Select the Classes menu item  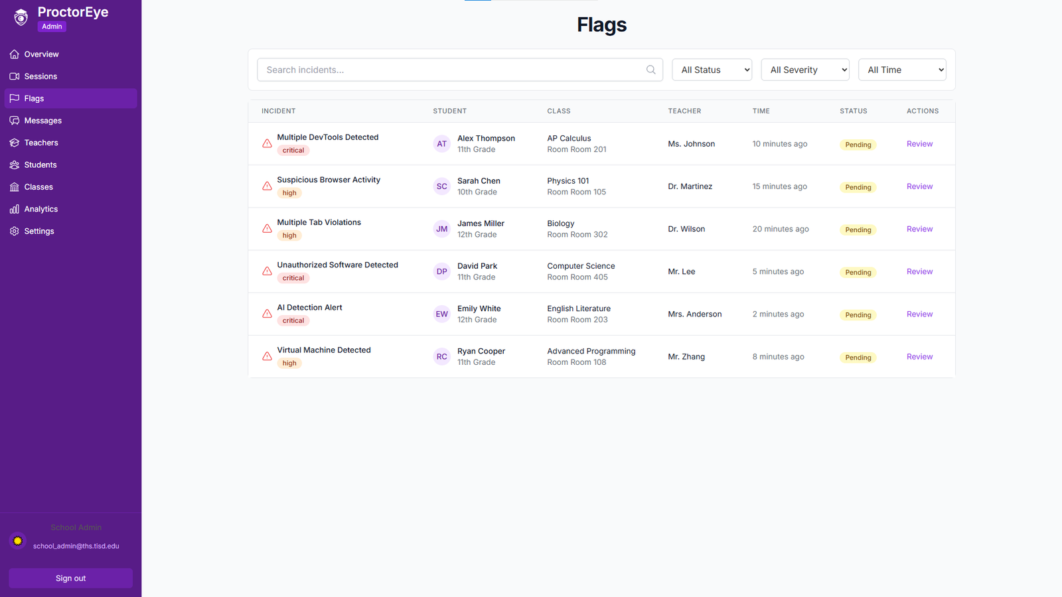38,186
